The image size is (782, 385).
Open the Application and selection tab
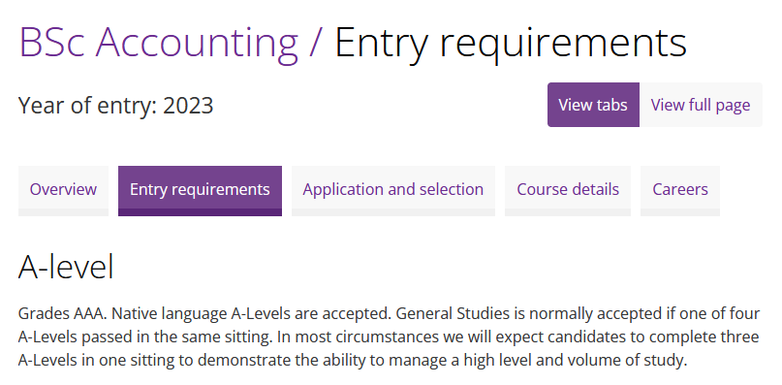point(393,190)
